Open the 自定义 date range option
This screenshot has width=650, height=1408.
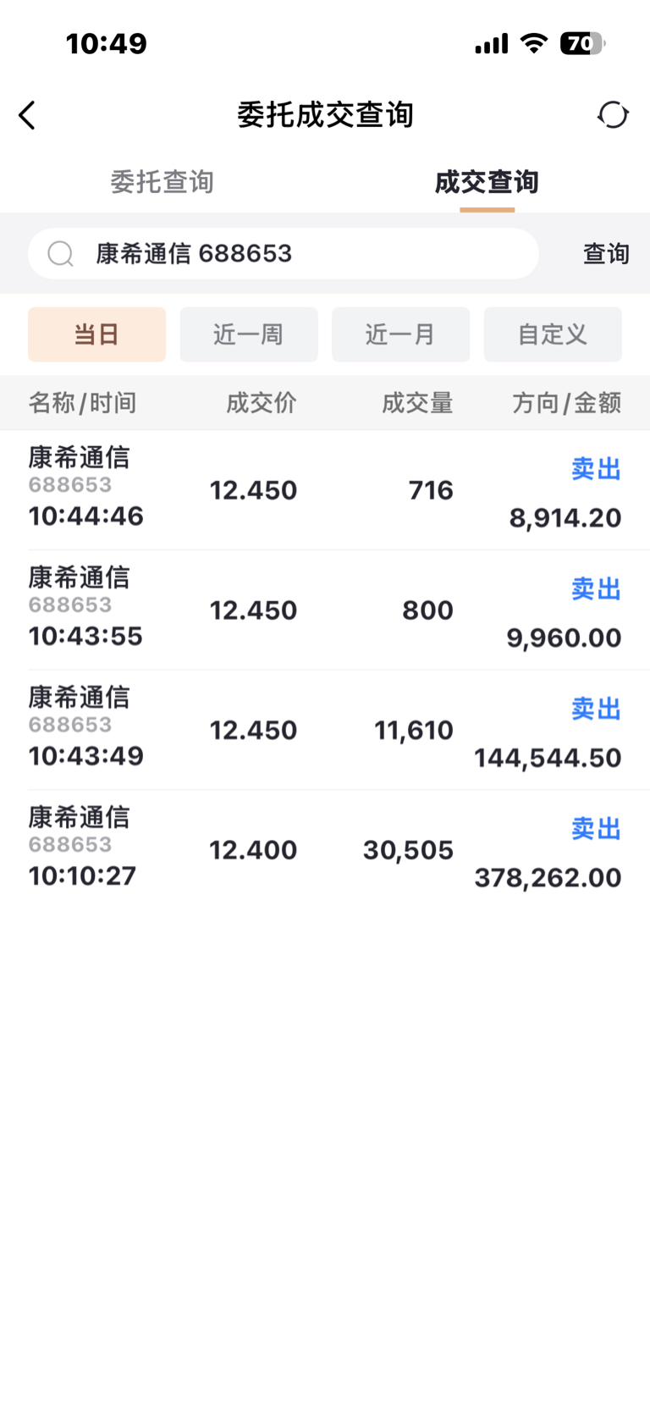tap(553, 334)
